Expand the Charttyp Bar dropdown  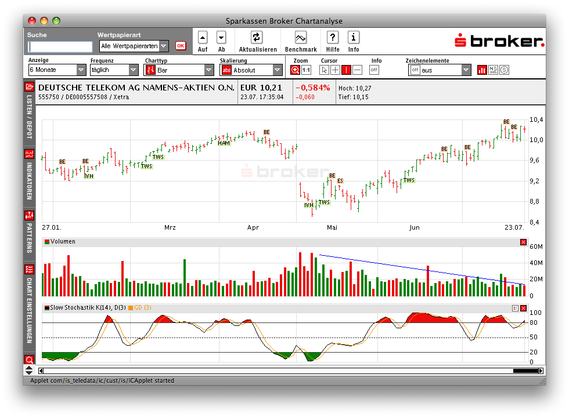pyautogui.click(x=179, y=70)
